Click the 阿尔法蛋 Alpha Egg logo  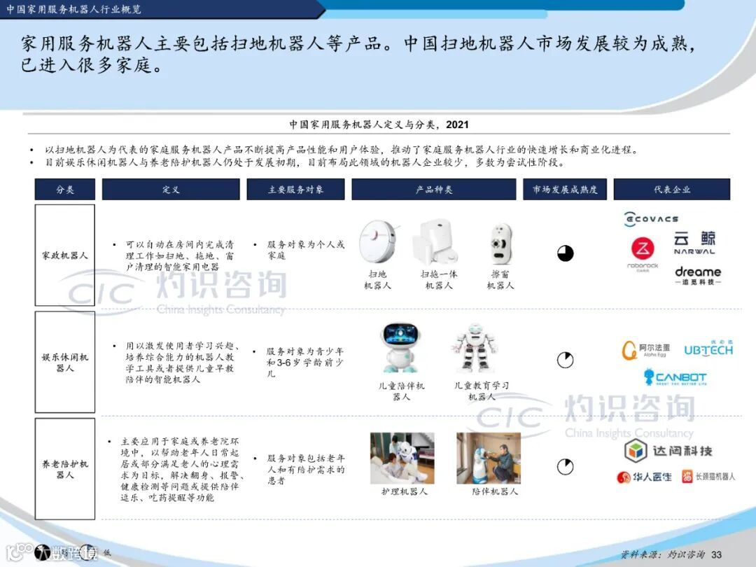(645, 350)
